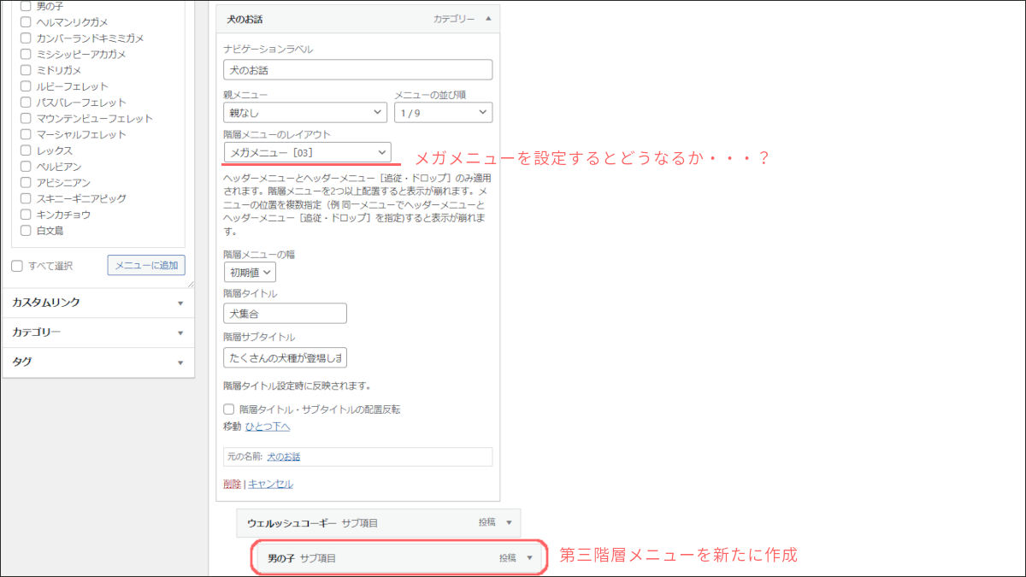Open the 階層メニューの幅 dropdown
Viewport: 1026px width, 577px height.
[x=250, y=273]
